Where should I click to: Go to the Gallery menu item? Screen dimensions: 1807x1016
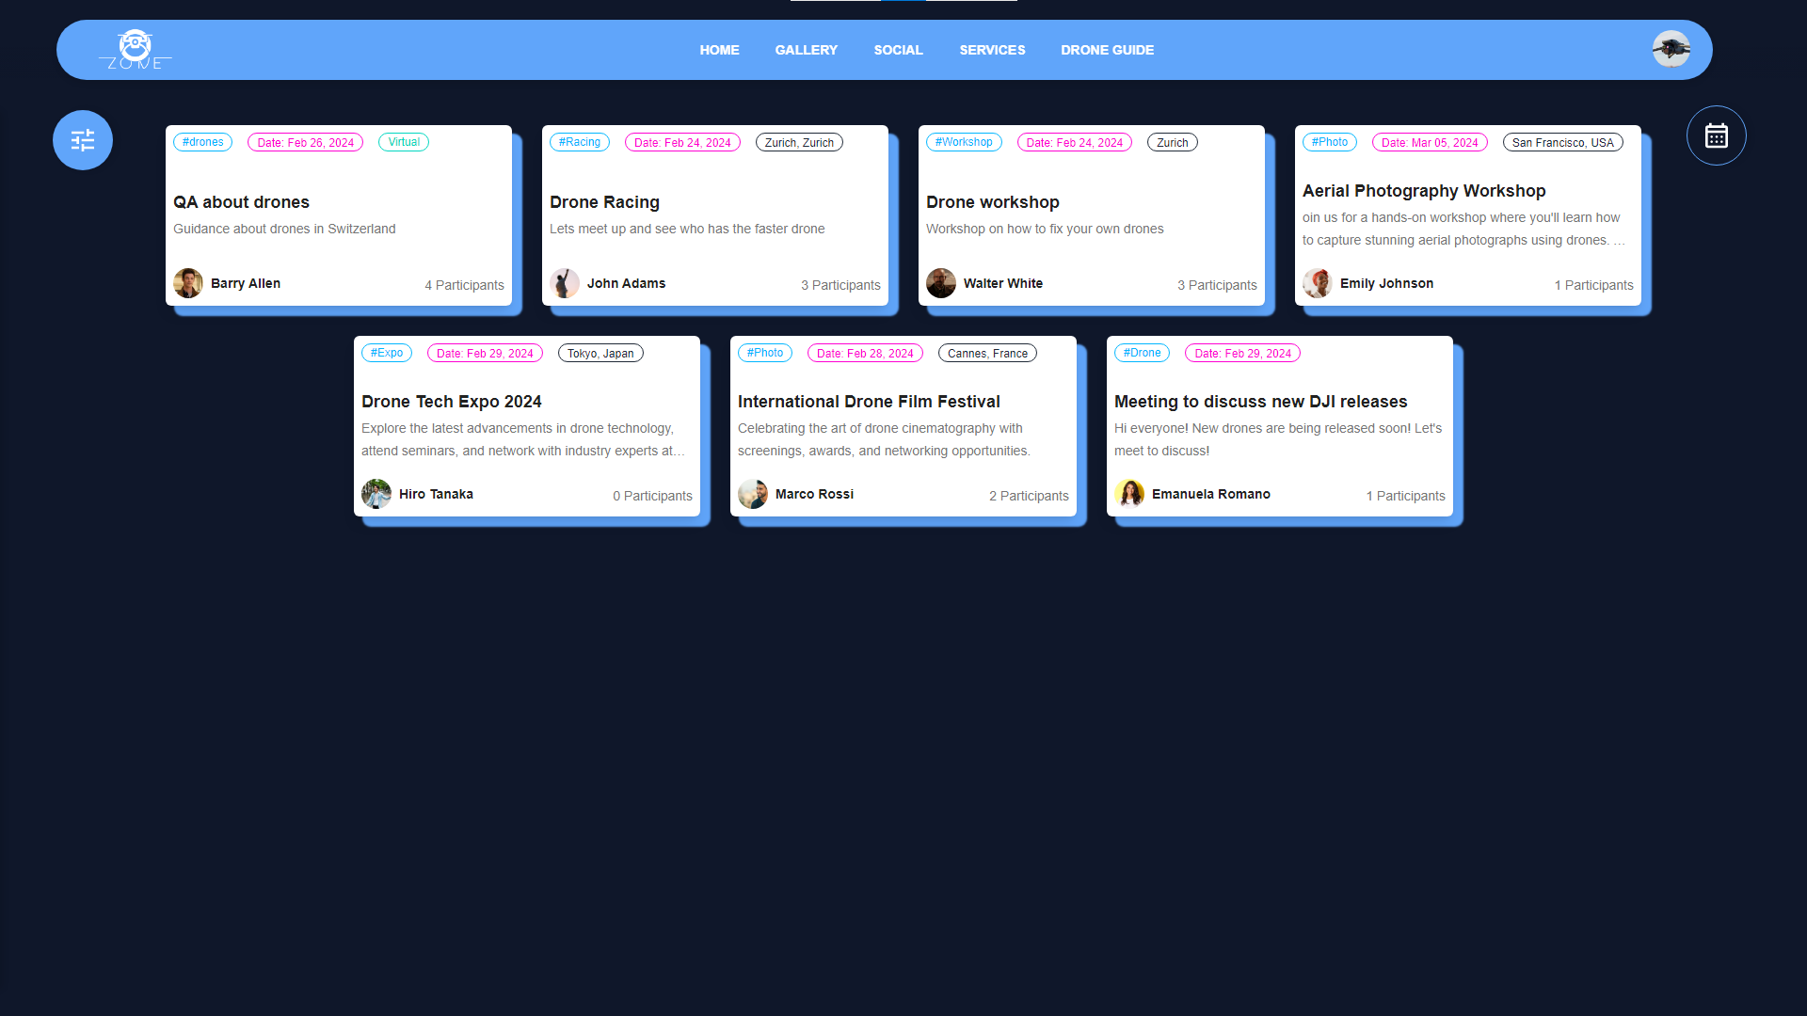point(806,50)
